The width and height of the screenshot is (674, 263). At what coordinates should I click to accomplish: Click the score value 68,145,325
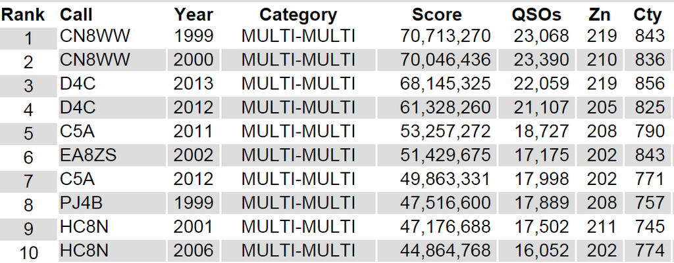click(446, 84)
